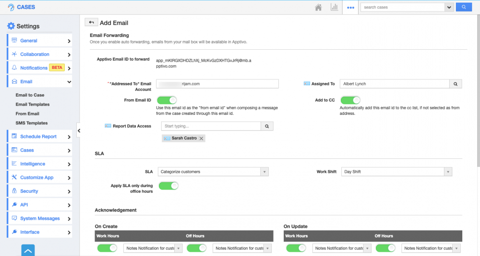480x256 pixels.
Task: Toggle Apply SLA only during office hours
Action: tap(168, 185)
